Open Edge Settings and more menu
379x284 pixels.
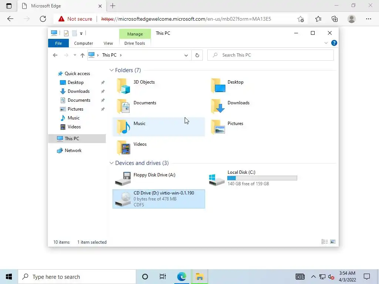pos(368,19)
